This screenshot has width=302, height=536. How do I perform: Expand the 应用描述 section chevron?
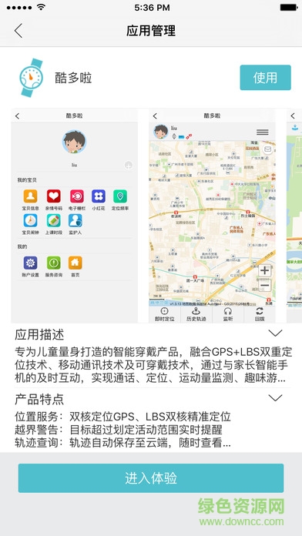[275, 333]
